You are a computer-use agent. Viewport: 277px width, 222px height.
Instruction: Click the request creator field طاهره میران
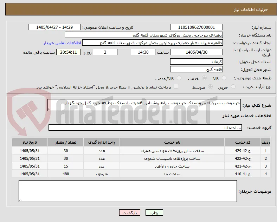153,43
